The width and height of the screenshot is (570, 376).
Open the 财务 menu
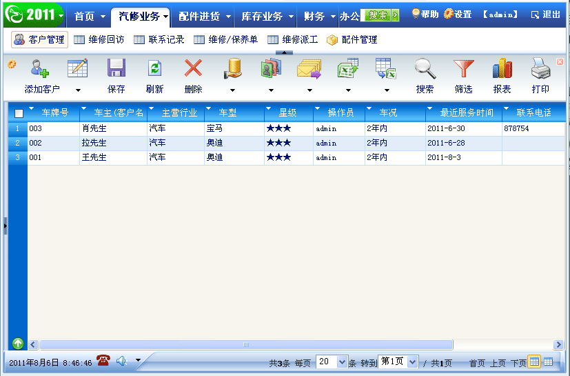coord(319,16)
